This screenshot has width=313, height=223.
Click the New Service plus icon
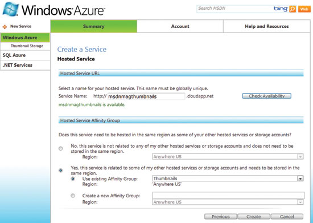click(x=5, y=27)
